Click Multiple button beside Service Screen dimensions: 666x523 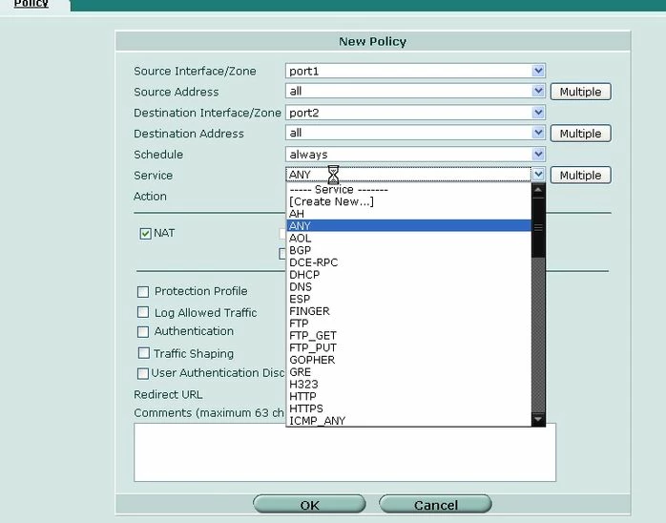pyautogui.click(x=581, y=175)
